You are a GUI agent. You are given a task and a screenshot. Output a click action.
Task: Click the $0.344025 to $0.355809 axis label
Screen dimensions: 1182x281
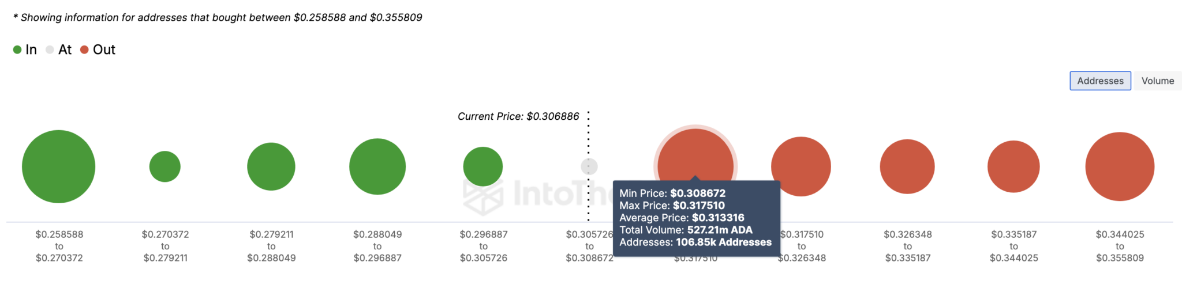click(1120, 246)
